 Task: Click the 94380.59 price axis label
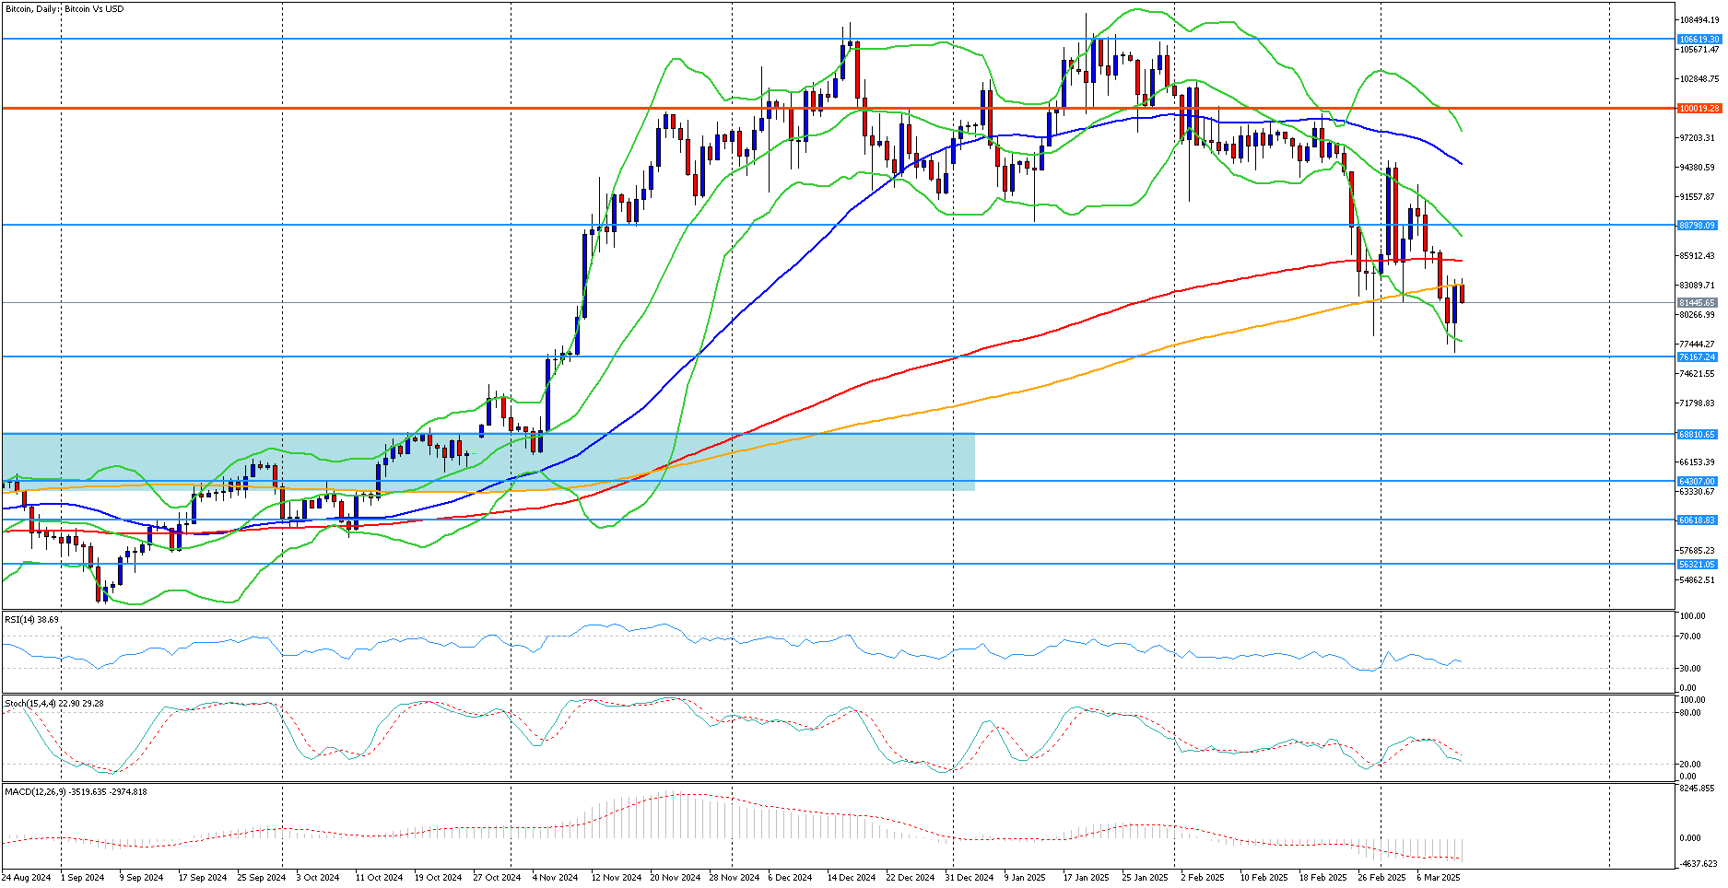click(1698, 168)
